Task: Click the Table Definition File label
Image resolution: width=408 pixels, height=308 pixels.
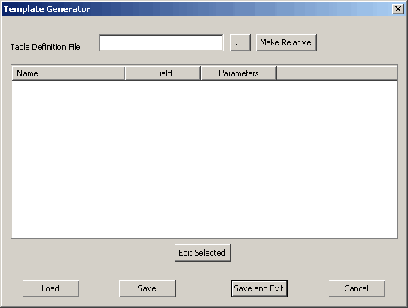Action: [45, 47]
